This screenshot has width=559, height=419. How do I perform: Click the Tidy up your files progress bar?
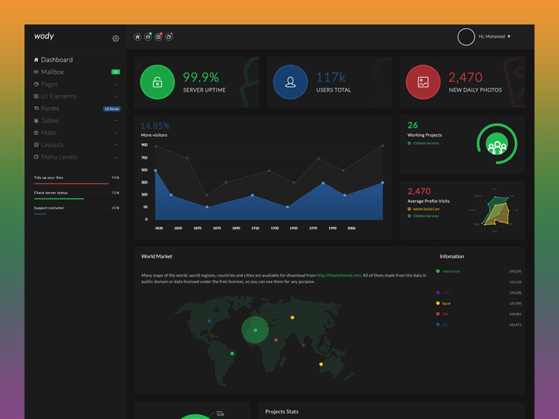77,184
